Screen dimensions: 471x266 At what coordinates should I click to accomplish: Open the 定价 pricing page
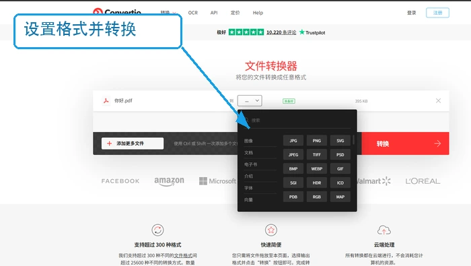235,13
